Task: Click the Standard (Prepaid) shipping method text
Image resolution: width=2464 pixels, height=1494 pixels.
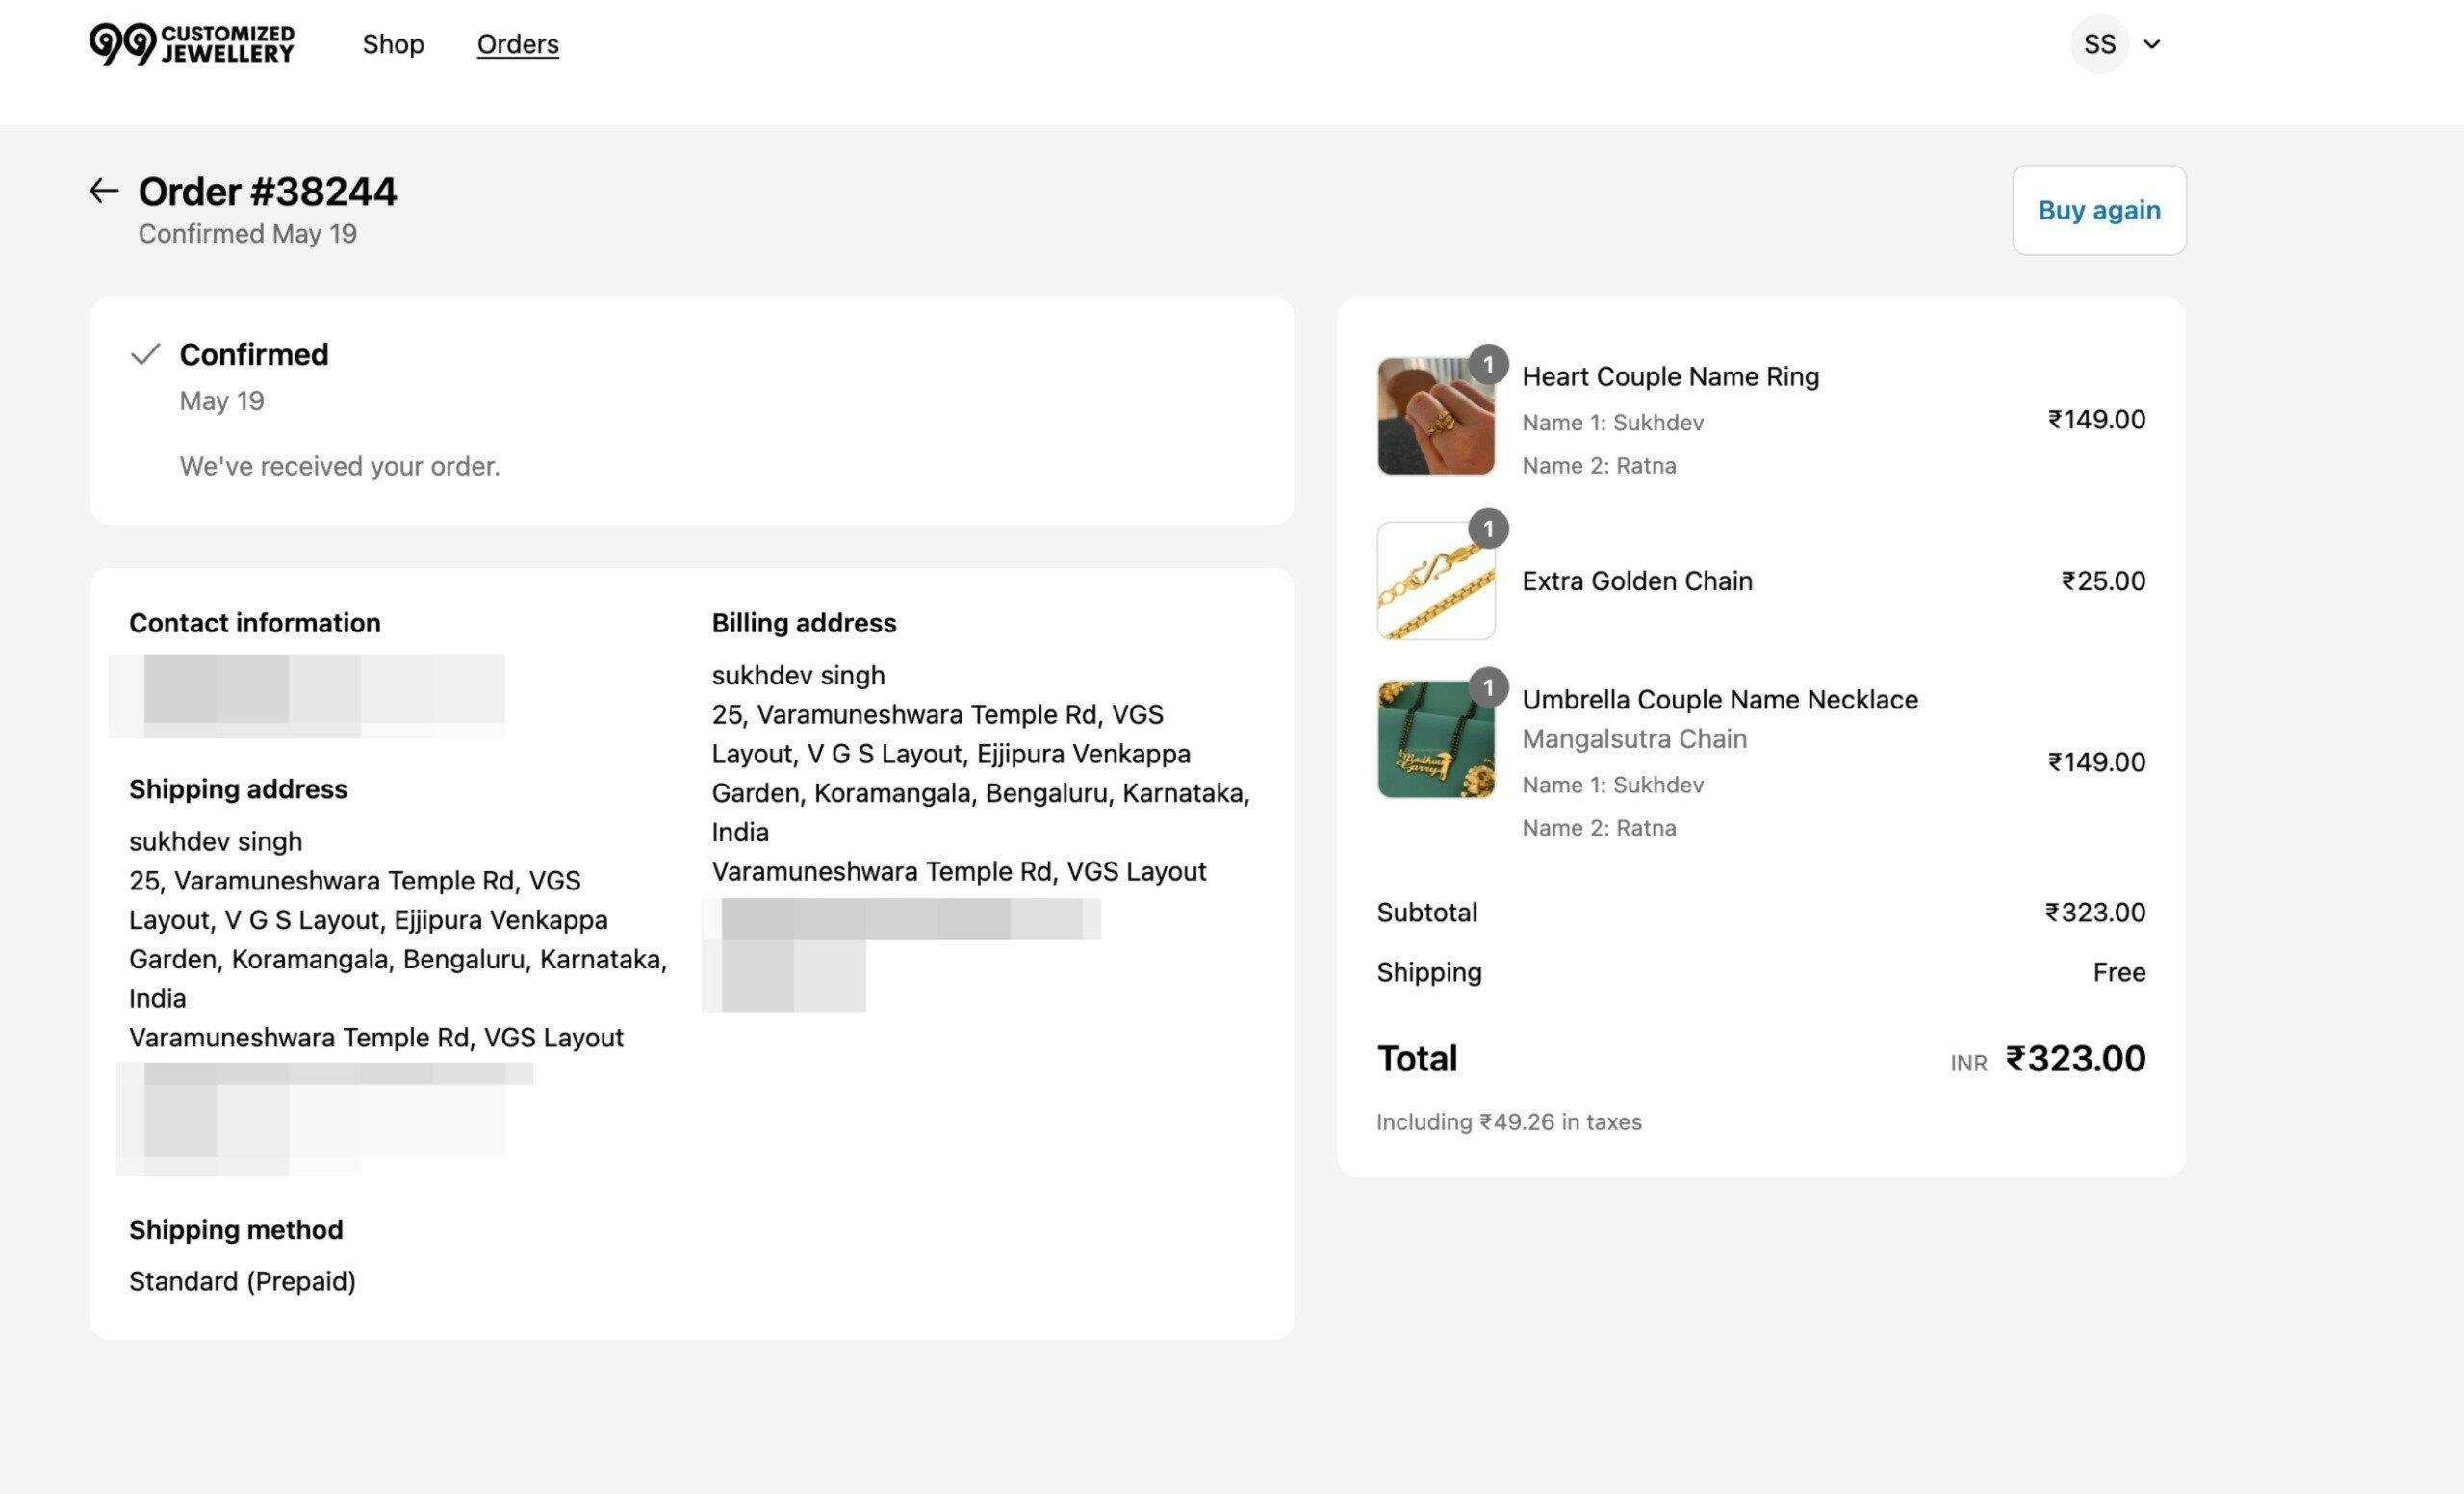Action: pyautogui.click(x=242, y=1281)
